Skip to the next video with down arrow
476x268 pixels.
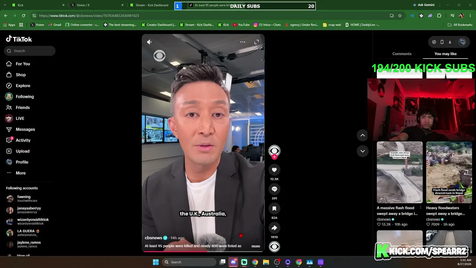coord(363,151)
